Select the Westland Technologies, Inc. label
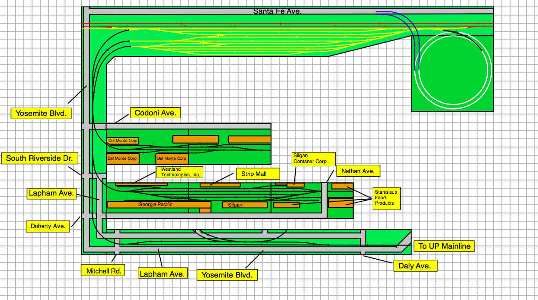538x300 pixels. click(x=180, y=172)
